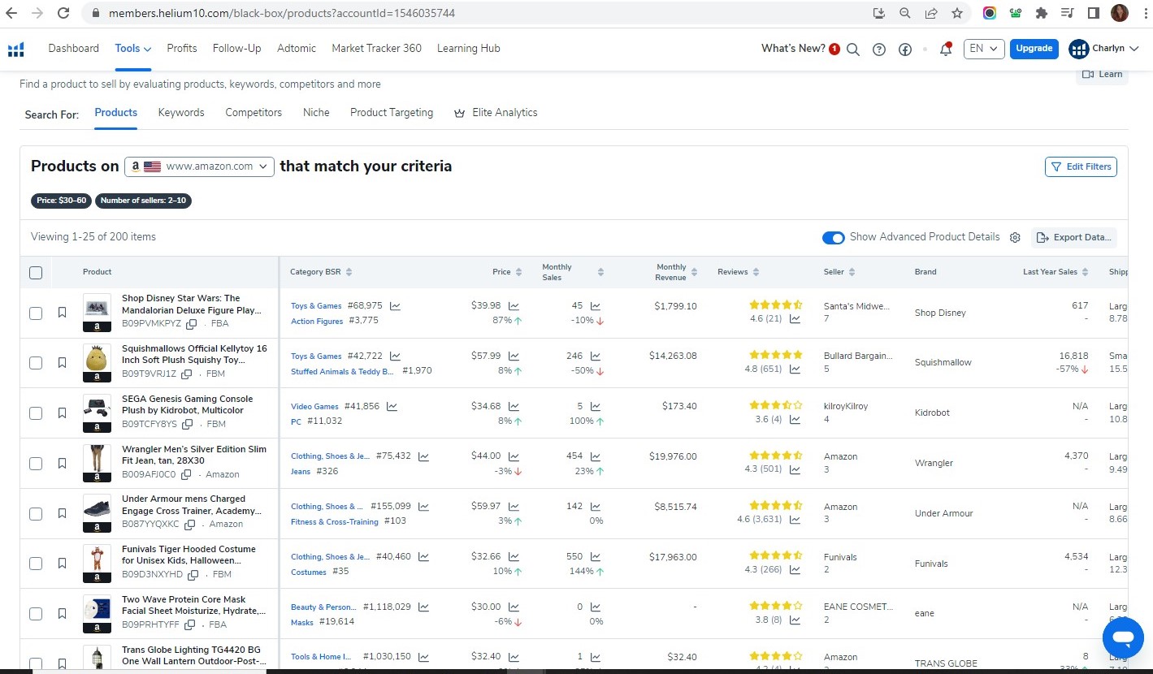Open the EN language selector
This screenshot has width=1153, height=674.
click(984, 49)
